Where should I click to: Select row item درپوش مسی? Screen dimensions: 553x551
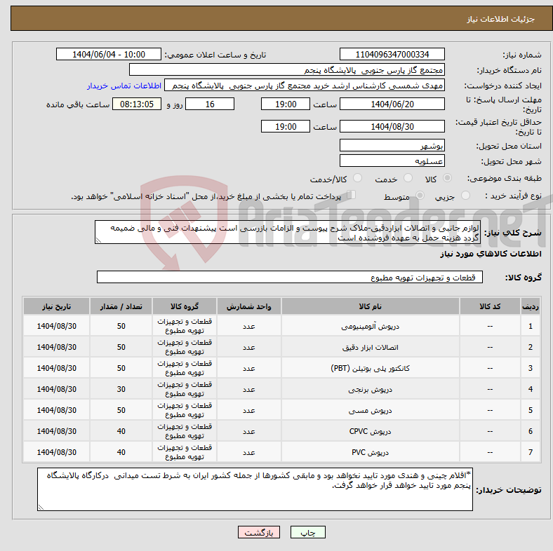pos(371,410)
